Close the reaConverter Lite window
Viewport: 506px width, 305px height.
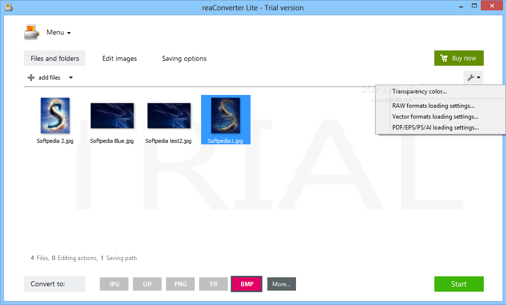492,6
